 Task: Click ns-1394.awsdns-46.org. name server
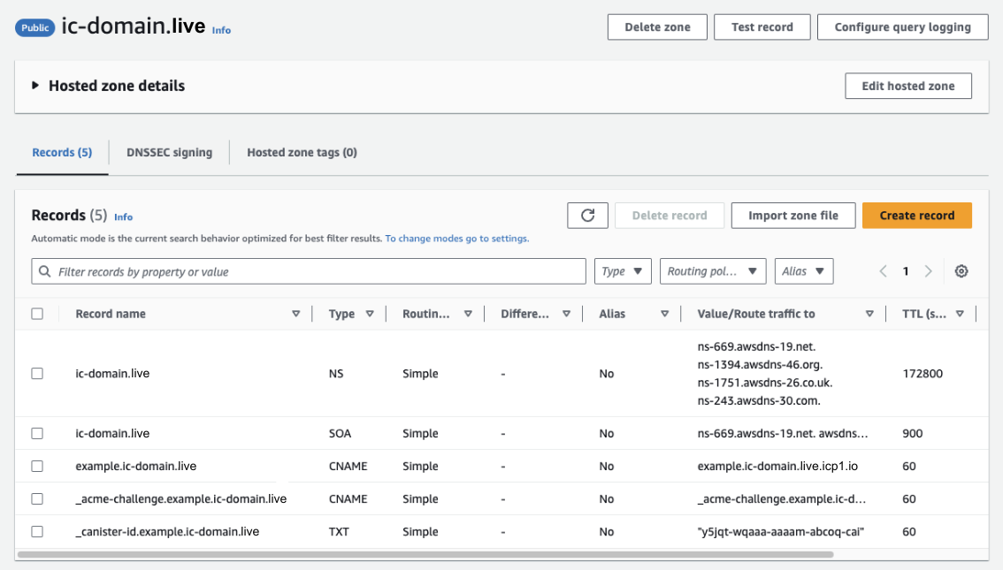(x=760, y=365)
